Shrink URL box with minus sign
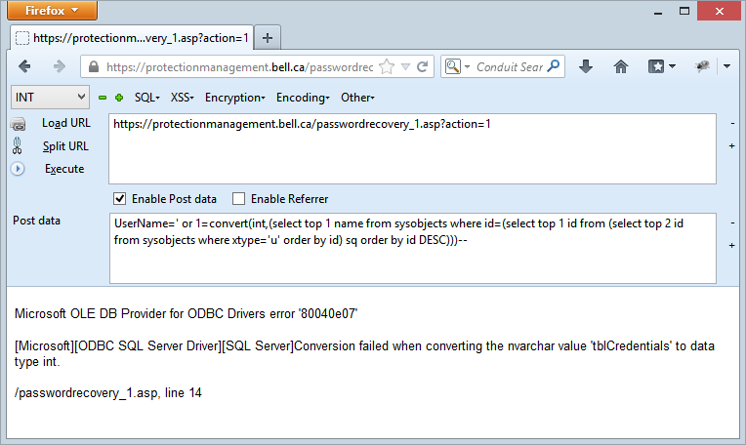The width and height of the screenshot is (746, 445). click(732, 124)
